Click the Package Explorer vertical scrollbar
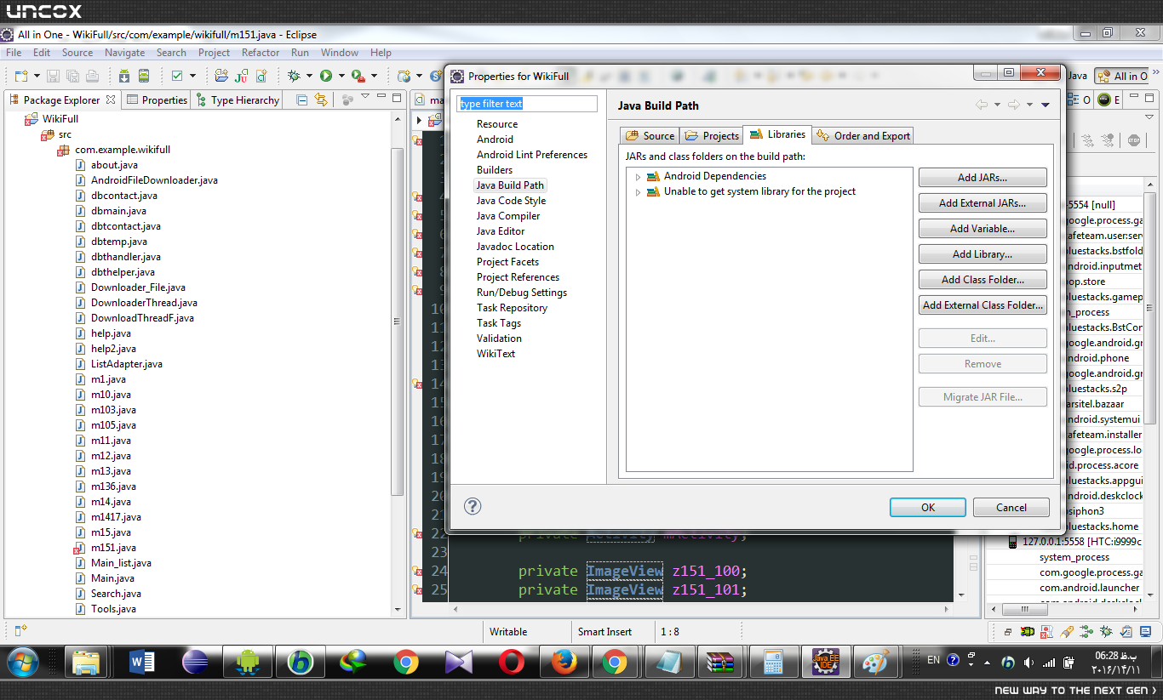This screenshot has height=700, width=1163. 397,322
